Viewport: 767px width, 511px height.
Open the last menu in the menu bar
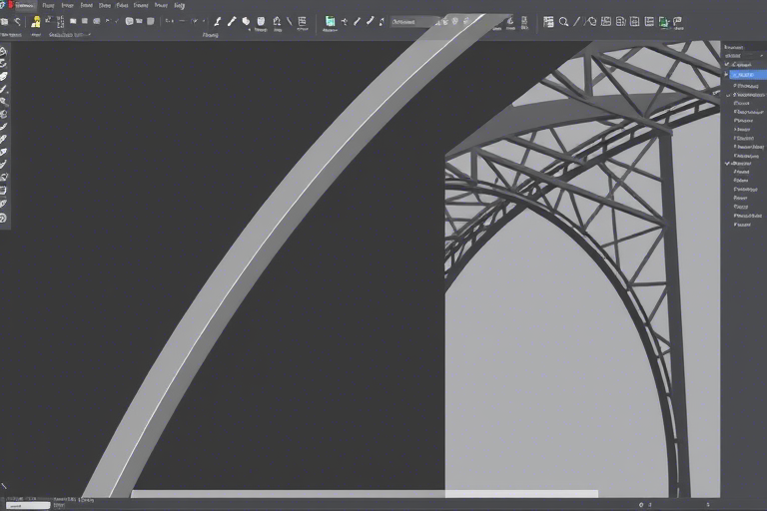click(179, 5)
